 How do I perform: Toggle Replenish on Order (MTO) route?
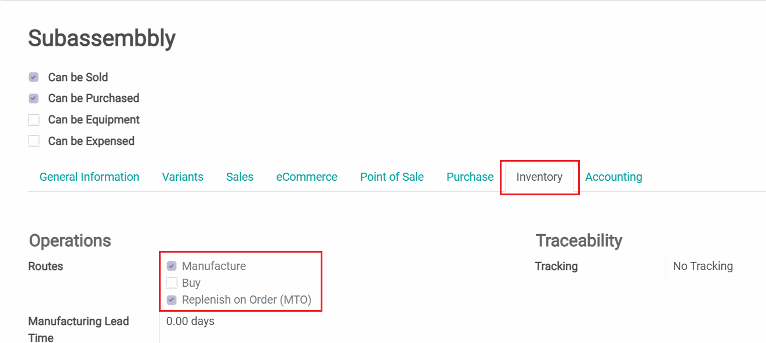(x=172, y=300)
